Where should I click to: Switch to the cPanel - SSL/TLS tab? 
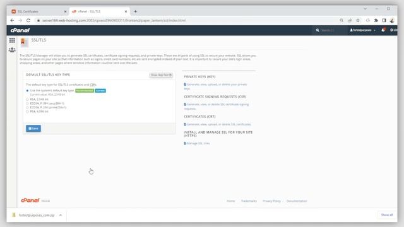pyautogui.click(x=99, y=11)
